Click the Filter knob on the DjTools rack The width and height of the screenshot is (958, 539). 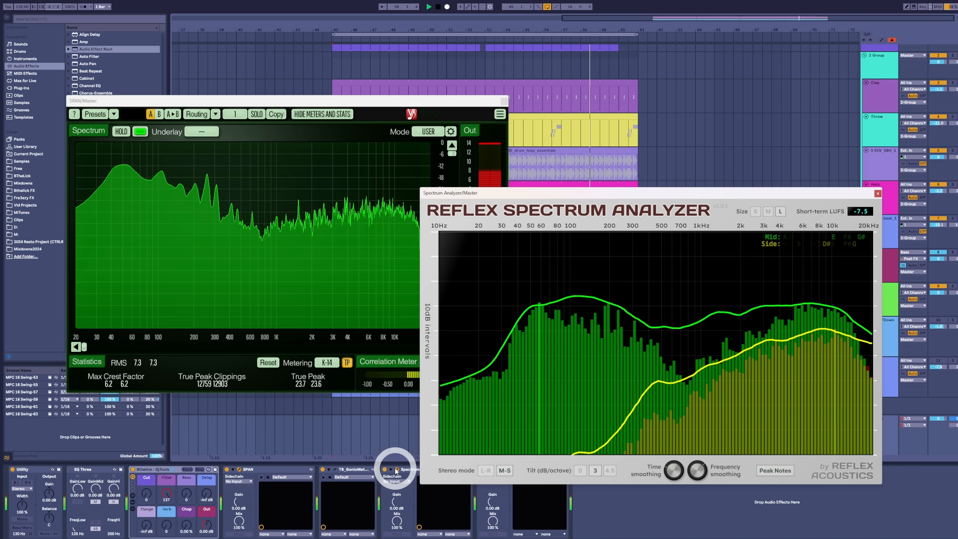tap(167, 493)
